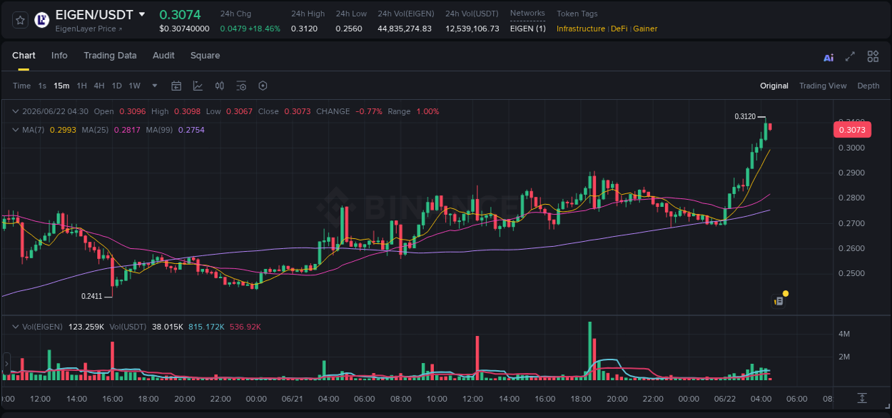Click the 0.3120 high price marker
The width and height of the screenshot is (892, 418).
745,116
